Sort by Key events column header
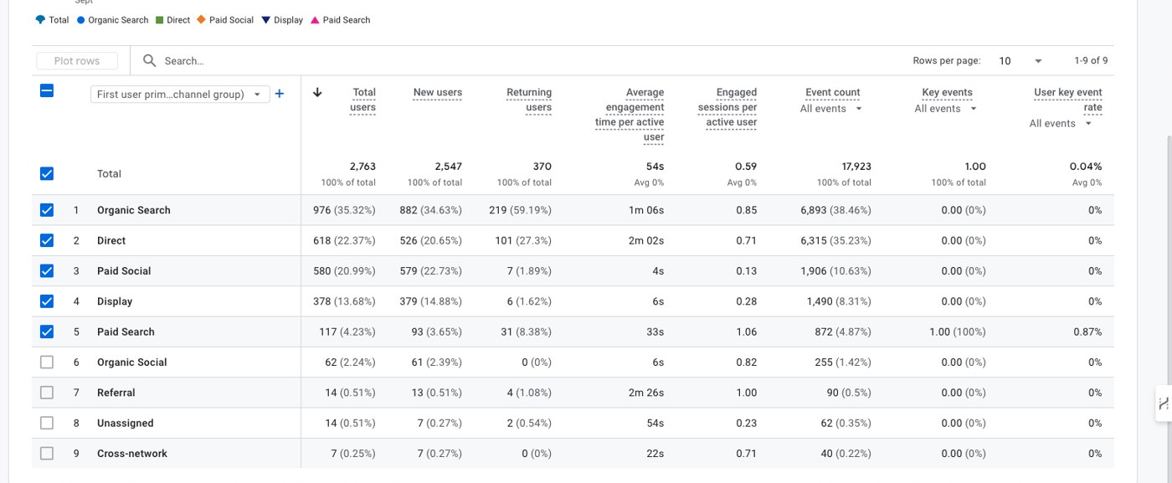 coord(947,92)
